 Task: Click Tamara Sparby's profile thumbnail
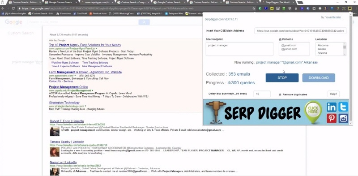[55, 152]
